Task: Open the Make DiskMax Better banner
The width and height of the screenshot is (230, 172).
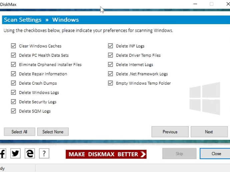Action: point(106,154)
